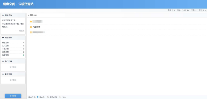Open the 电脑软件 folder icon
The height and width of the screenshot is (99, 207).
pos(31,27)
